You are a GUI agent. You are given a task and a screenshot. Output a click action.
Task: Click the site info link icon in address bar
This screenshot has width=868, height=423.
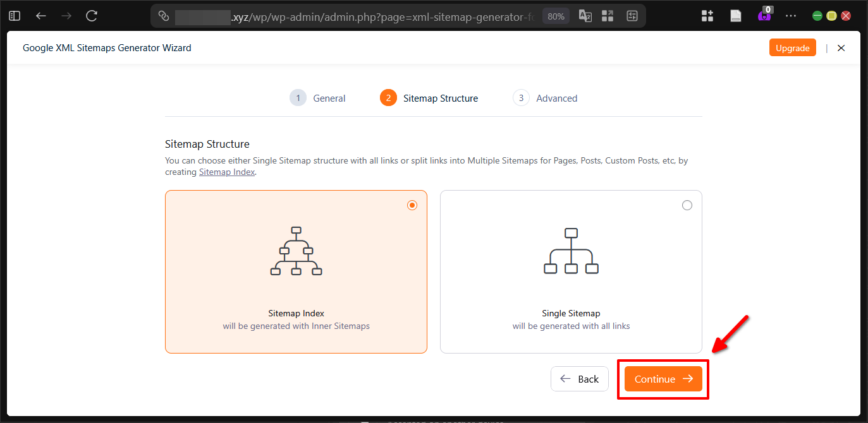point(164,16)
